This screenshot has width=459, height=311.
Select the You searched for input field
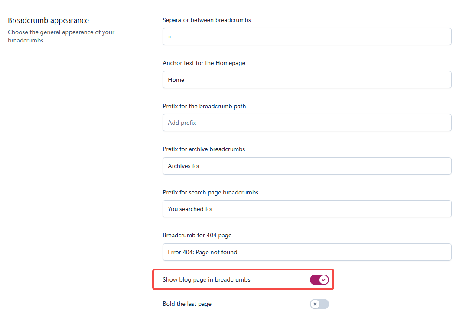[x=306, y=209]
